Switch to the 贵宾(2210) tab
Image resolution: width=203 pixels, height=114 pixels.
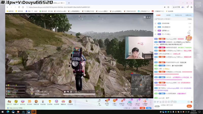click(x=178, y=15)
